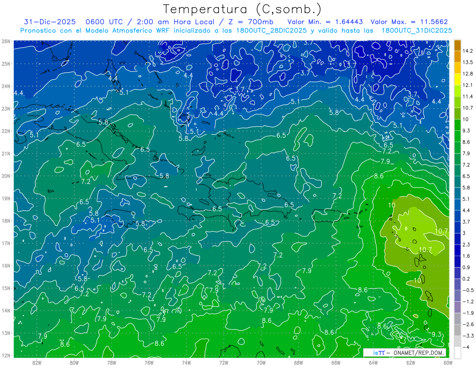The width and height of the screenshot is (476, 368).
Task: Click the "23N" latitude axis label
Action: 6,108
